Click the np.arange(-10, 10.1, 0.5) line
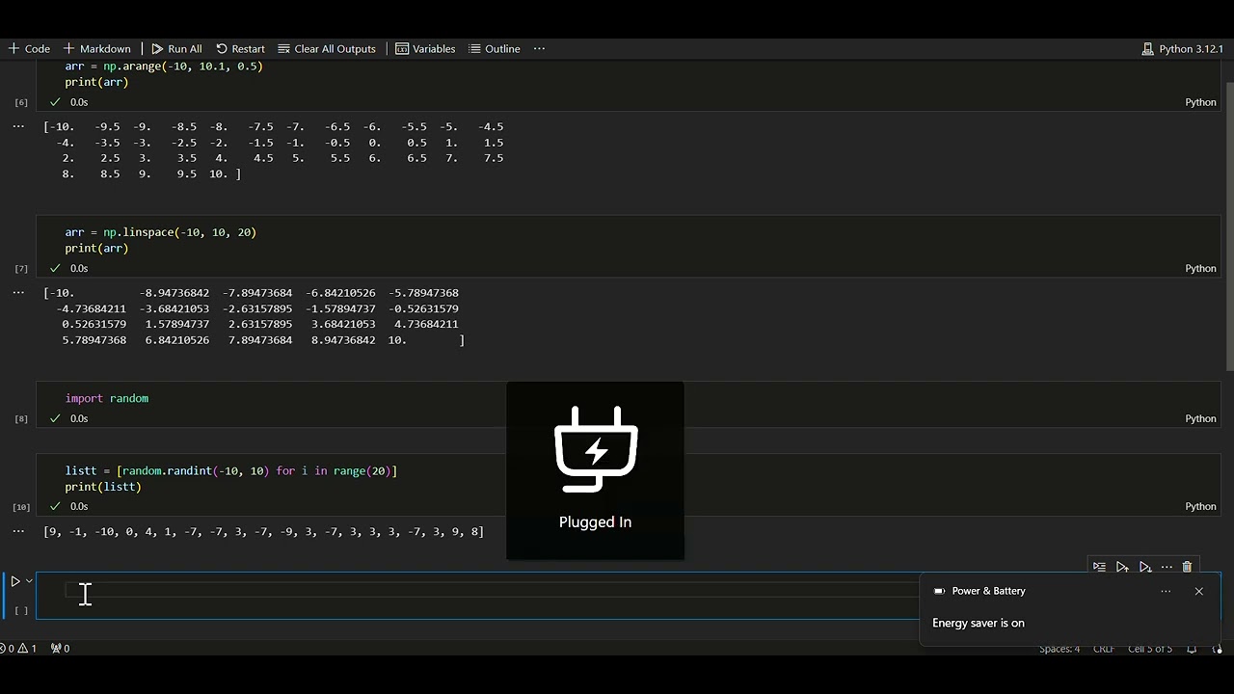 (x=164, y=67)
